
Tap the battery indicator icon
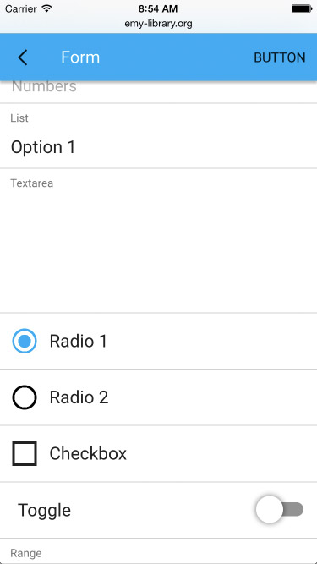pyautogui.click(x=301, y=9)
